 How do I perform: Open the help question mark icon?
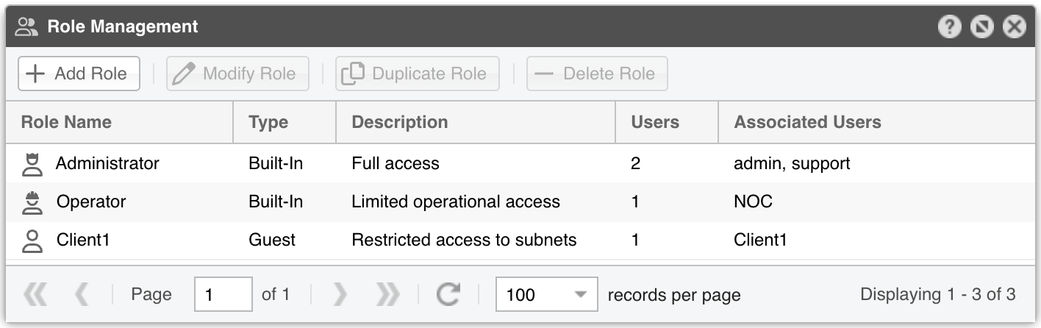coord(950,27)
